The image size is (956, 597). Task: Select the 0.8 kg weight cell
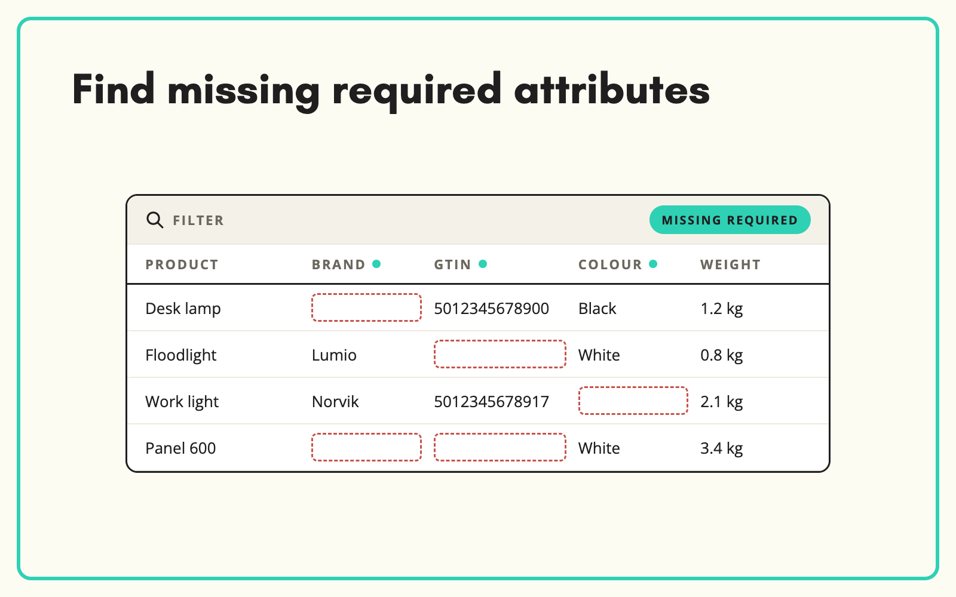pyautogui.click(x=721, y=355)
